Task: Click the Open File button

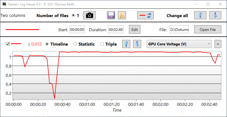Action: (208, 30)
